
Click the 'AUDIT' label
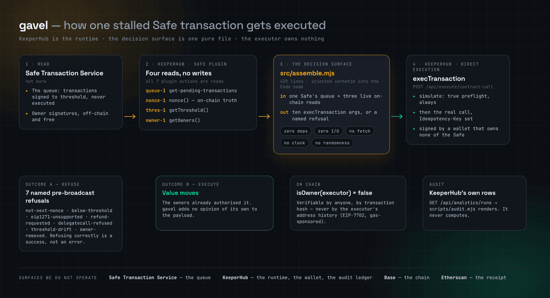point(437,184)
